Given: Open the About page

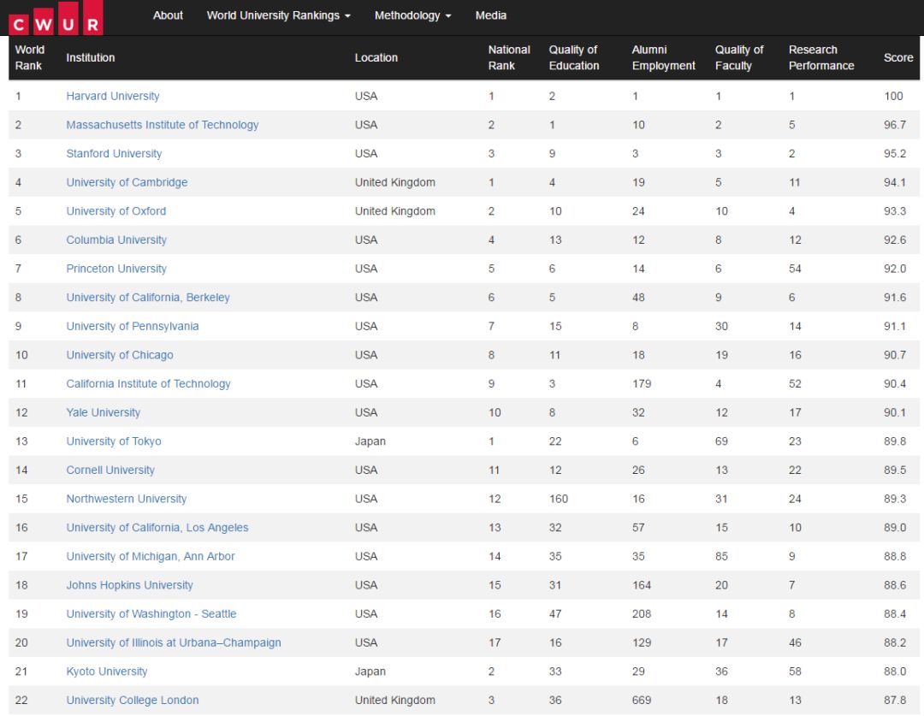Looking at the screenshot, I should (168, 15).
